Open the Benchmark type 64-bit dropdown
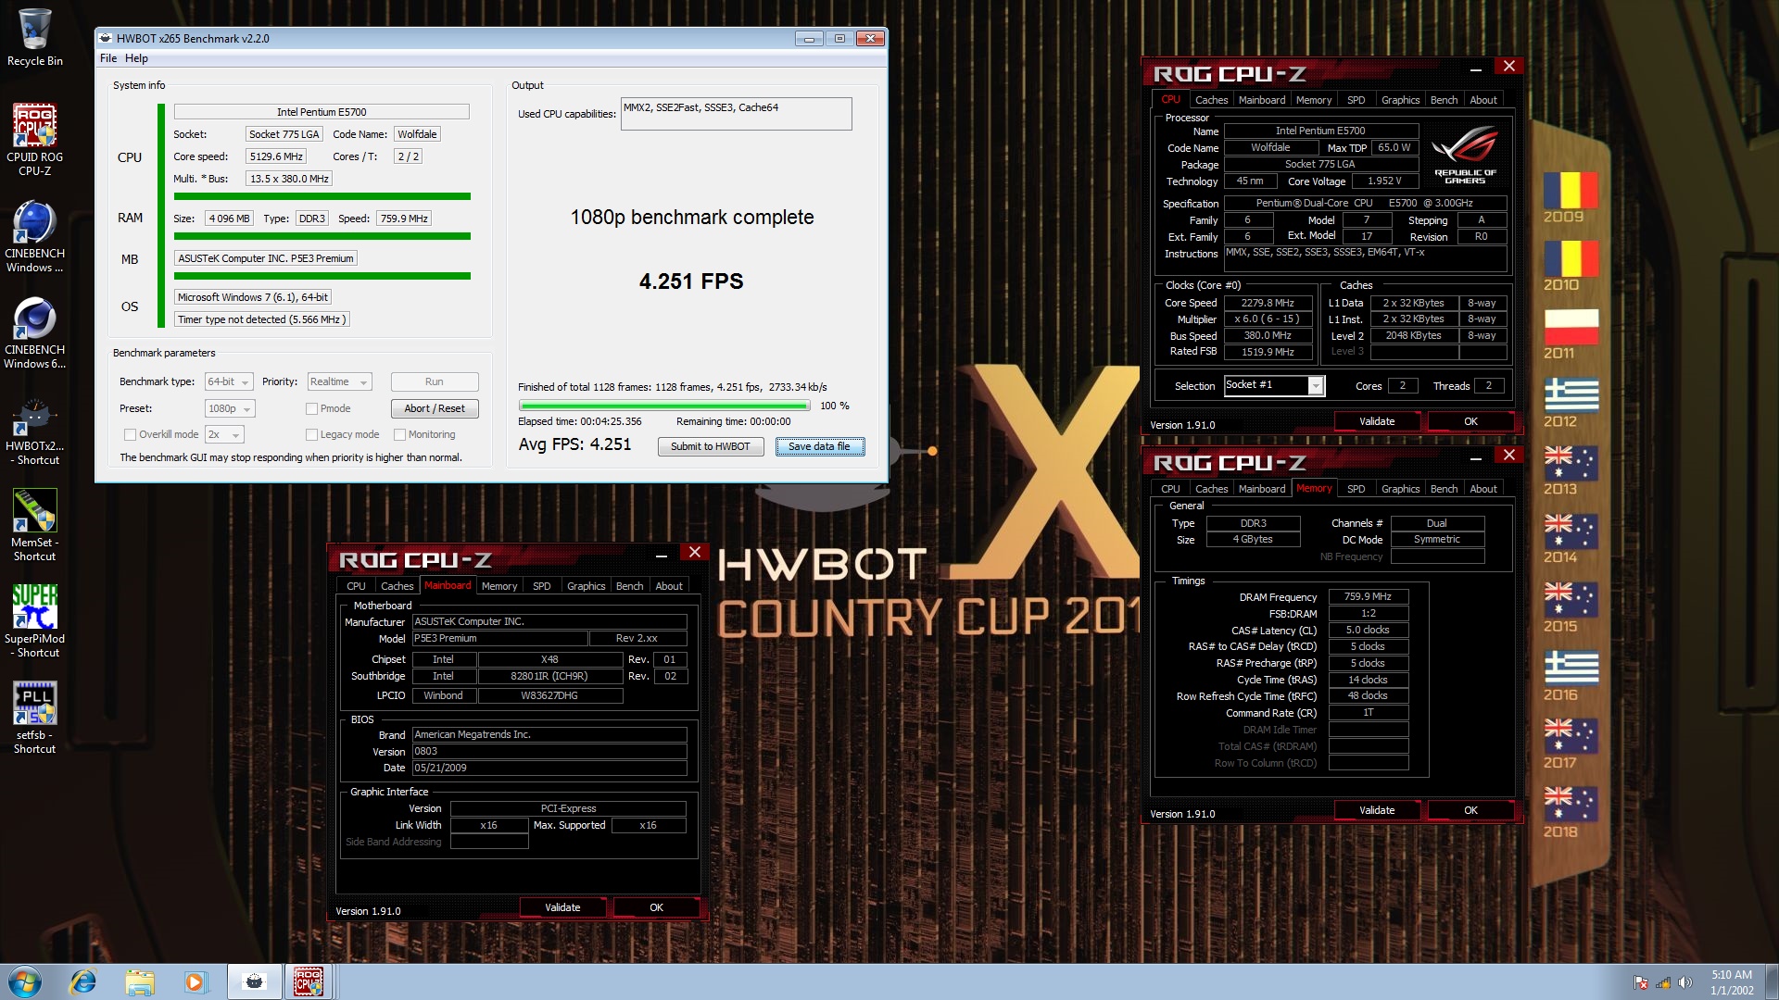 coord(229,381)
